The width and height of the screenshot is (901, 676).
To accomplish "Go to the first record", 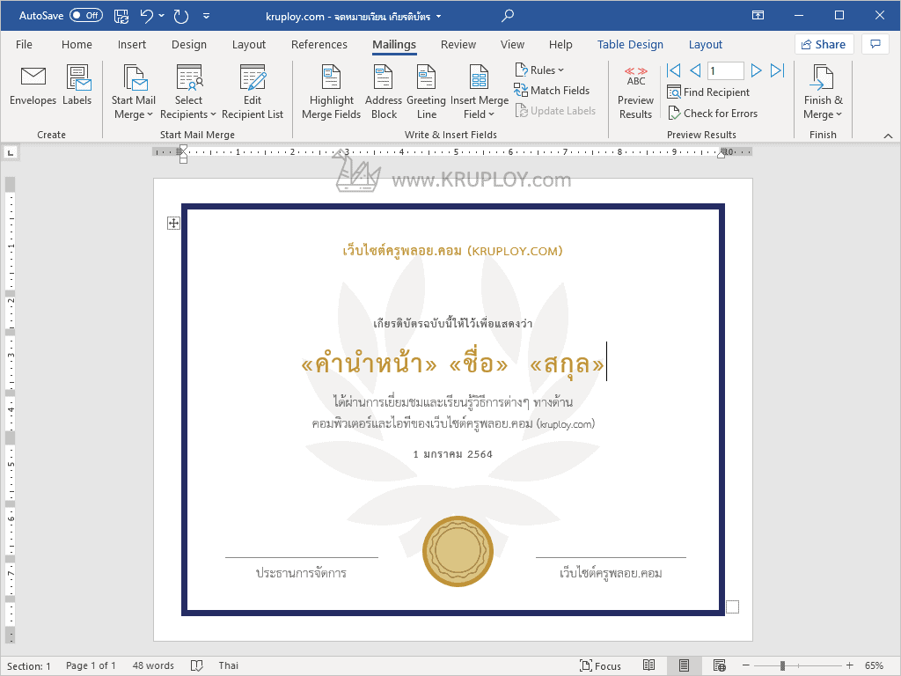I will (673, 70).
